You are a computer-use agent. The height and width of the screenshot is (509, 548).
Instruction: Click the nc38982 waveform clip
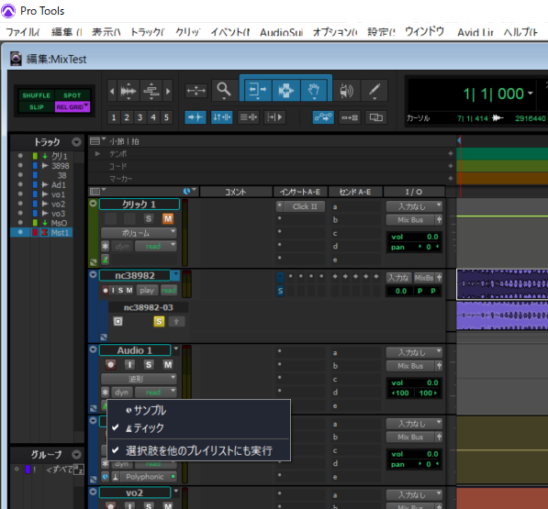pos(502,284)
